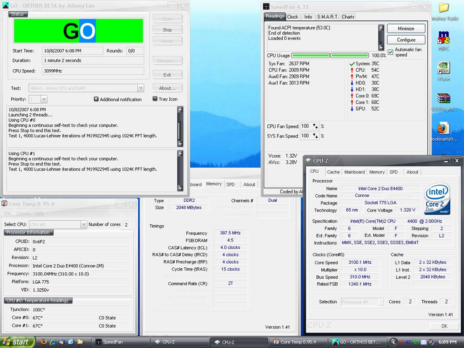The width and height of the screenshot is (464, 348).
Task: Click Core Temp 0.95.4 in the taskbar
Action: (x=298, y=342)
